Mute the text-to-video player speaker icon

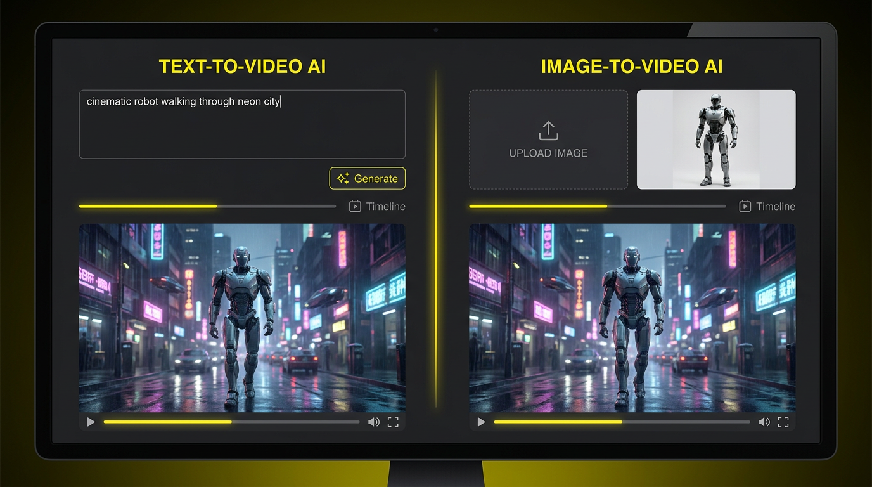coord(374,421)
